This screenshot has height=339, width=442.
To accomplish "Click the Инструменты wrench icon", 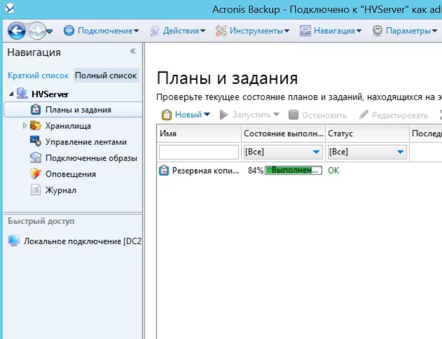I will click(x=221, y=31).
